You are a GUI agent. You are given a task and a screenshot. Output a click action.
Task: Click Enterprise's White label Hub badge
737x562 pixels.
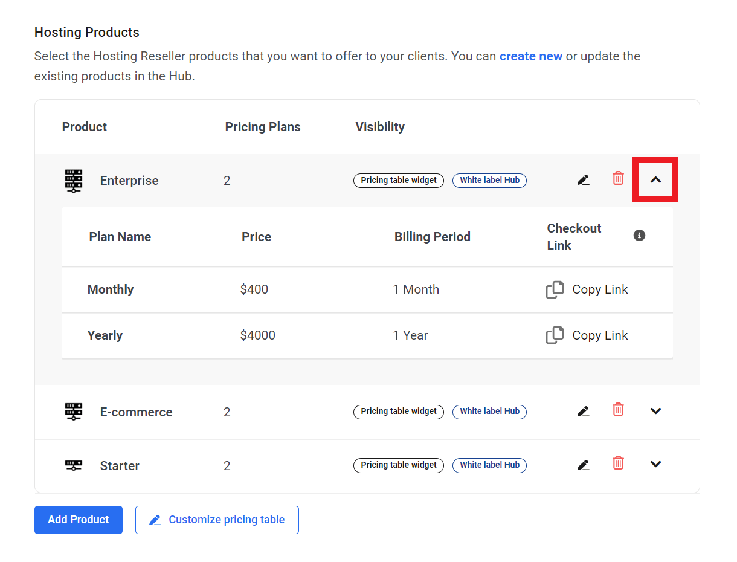489,180
